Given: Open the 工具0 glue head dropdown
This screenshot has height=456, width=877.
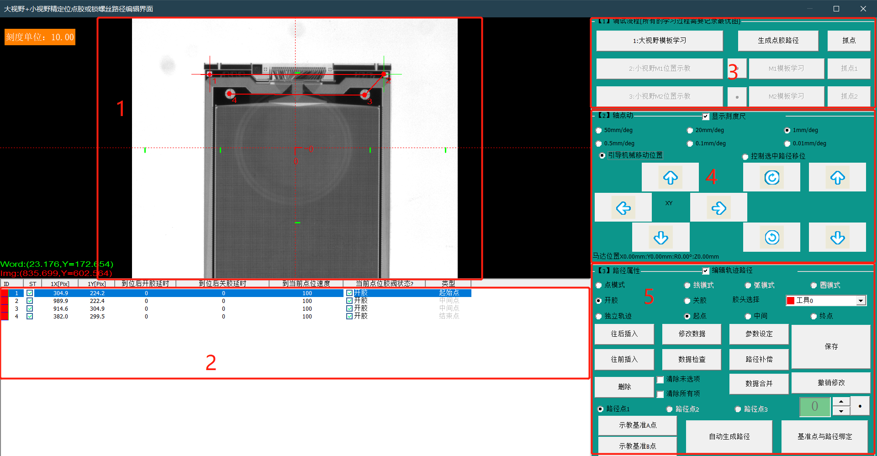Looking at the screenshot, I should [861, 300].
